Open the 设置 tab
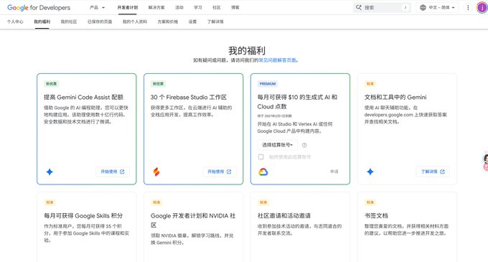 tap(192, 22)
